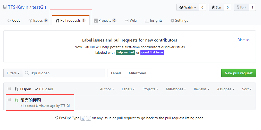Switch to the Projects tab
Viewport: 261px width, 130px height.
click(x=105, y=21)
